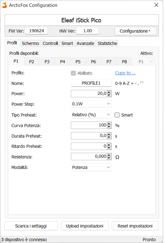This screenshot has height=243, width=165.
Task: Open the Modalità dropdown
Action: 91,167
